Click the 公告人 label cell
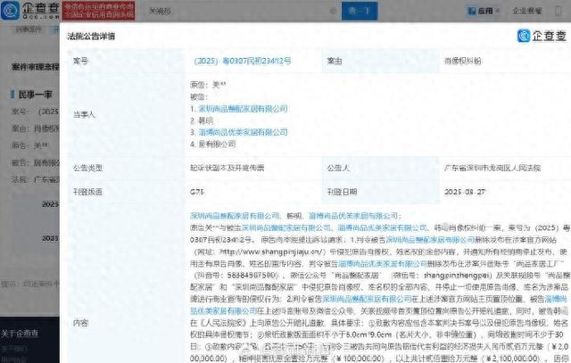This screenshot has height=363, width=571. [338, 168]
